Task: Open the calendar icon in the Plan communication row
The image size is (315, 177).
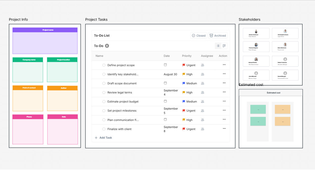Action: (165, 119)
